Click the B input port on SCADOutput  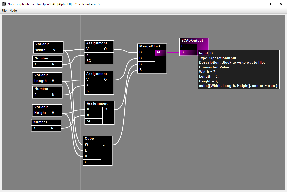[188, 52]
